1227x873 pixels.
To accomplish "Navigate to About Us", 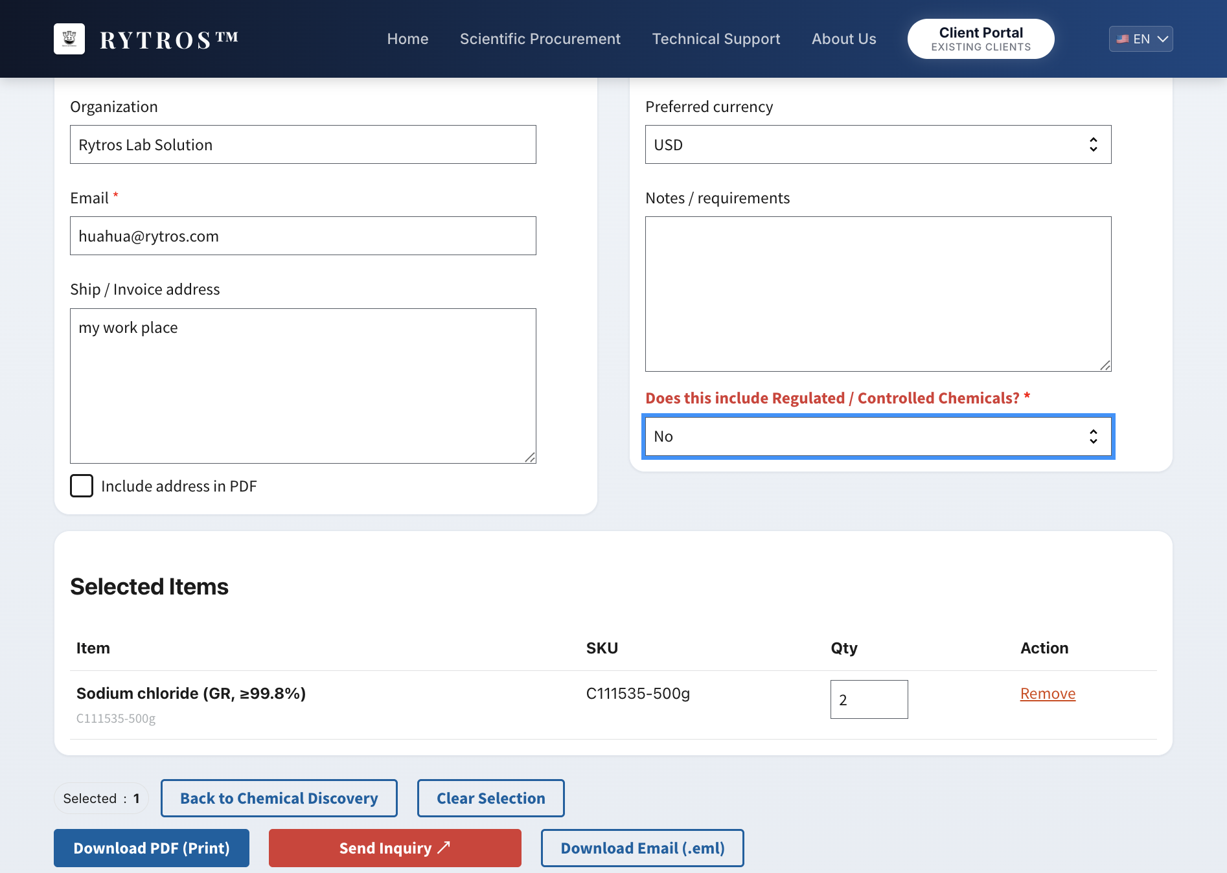I will pyautogui.click(x=843, y=39).
